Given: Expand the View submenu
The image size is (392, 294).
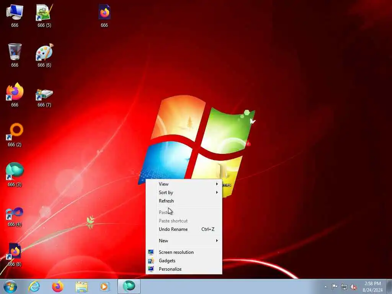Looking at the screenshot, I should click(x=184, y=184).
